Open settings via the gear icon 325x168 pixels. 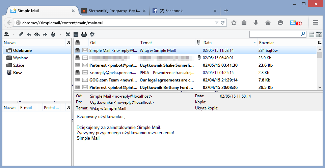click(x=92, y=34)
